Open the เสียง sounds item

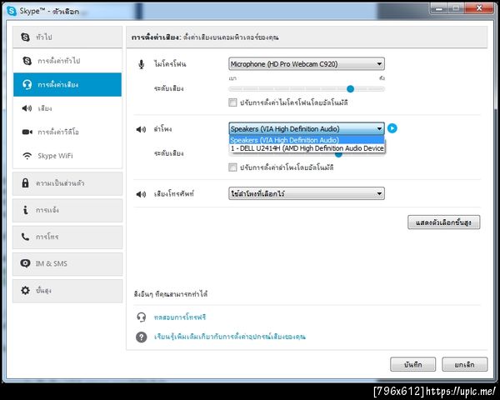[x=67, y=108]
